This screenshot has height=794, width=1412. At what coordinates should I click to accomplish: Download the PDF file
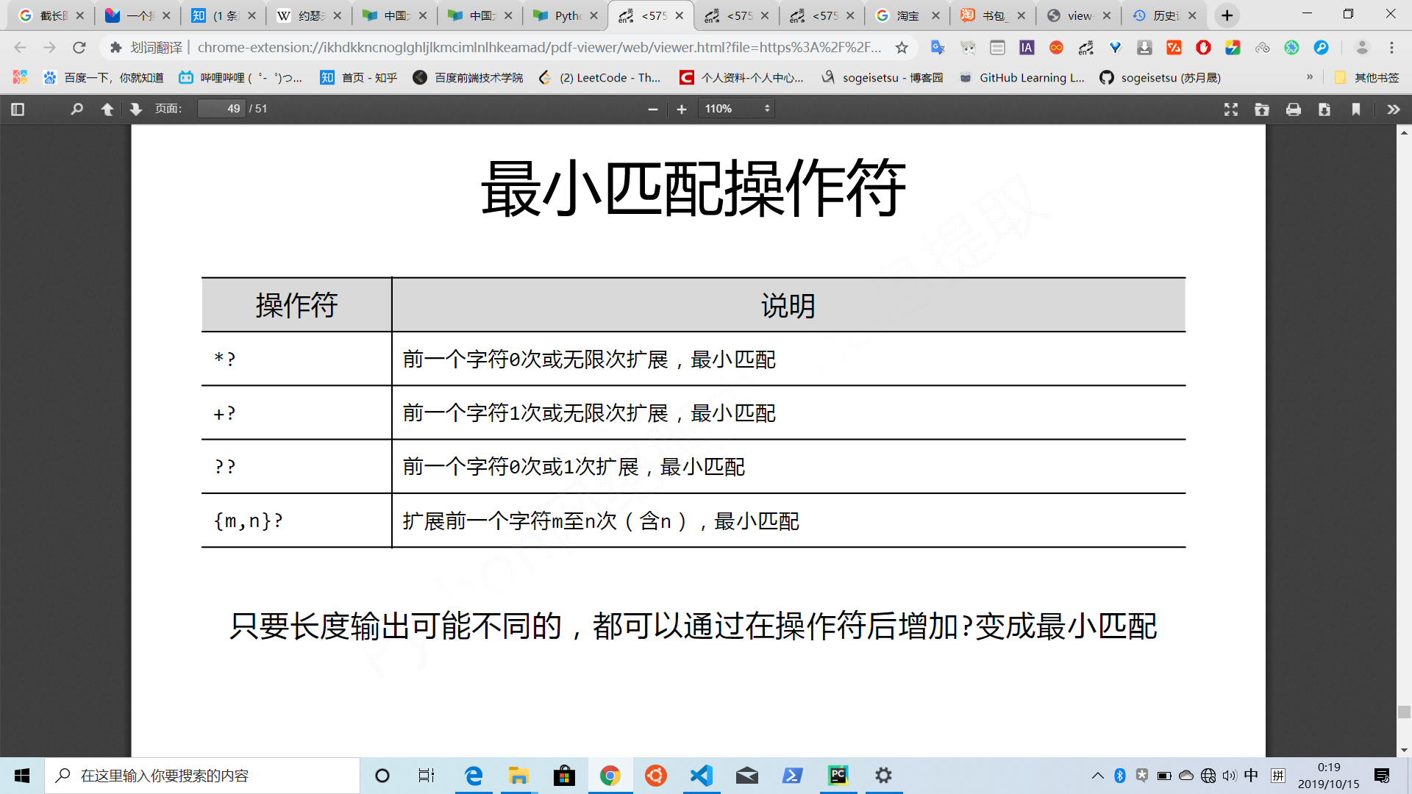[x=1324, y=109]
